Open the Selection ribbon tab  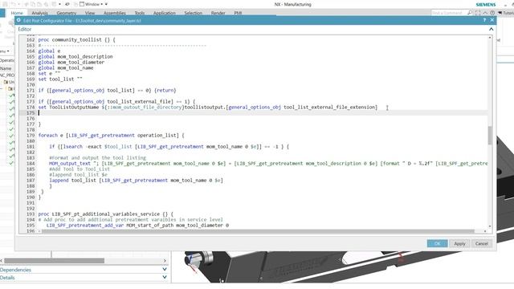193,13
